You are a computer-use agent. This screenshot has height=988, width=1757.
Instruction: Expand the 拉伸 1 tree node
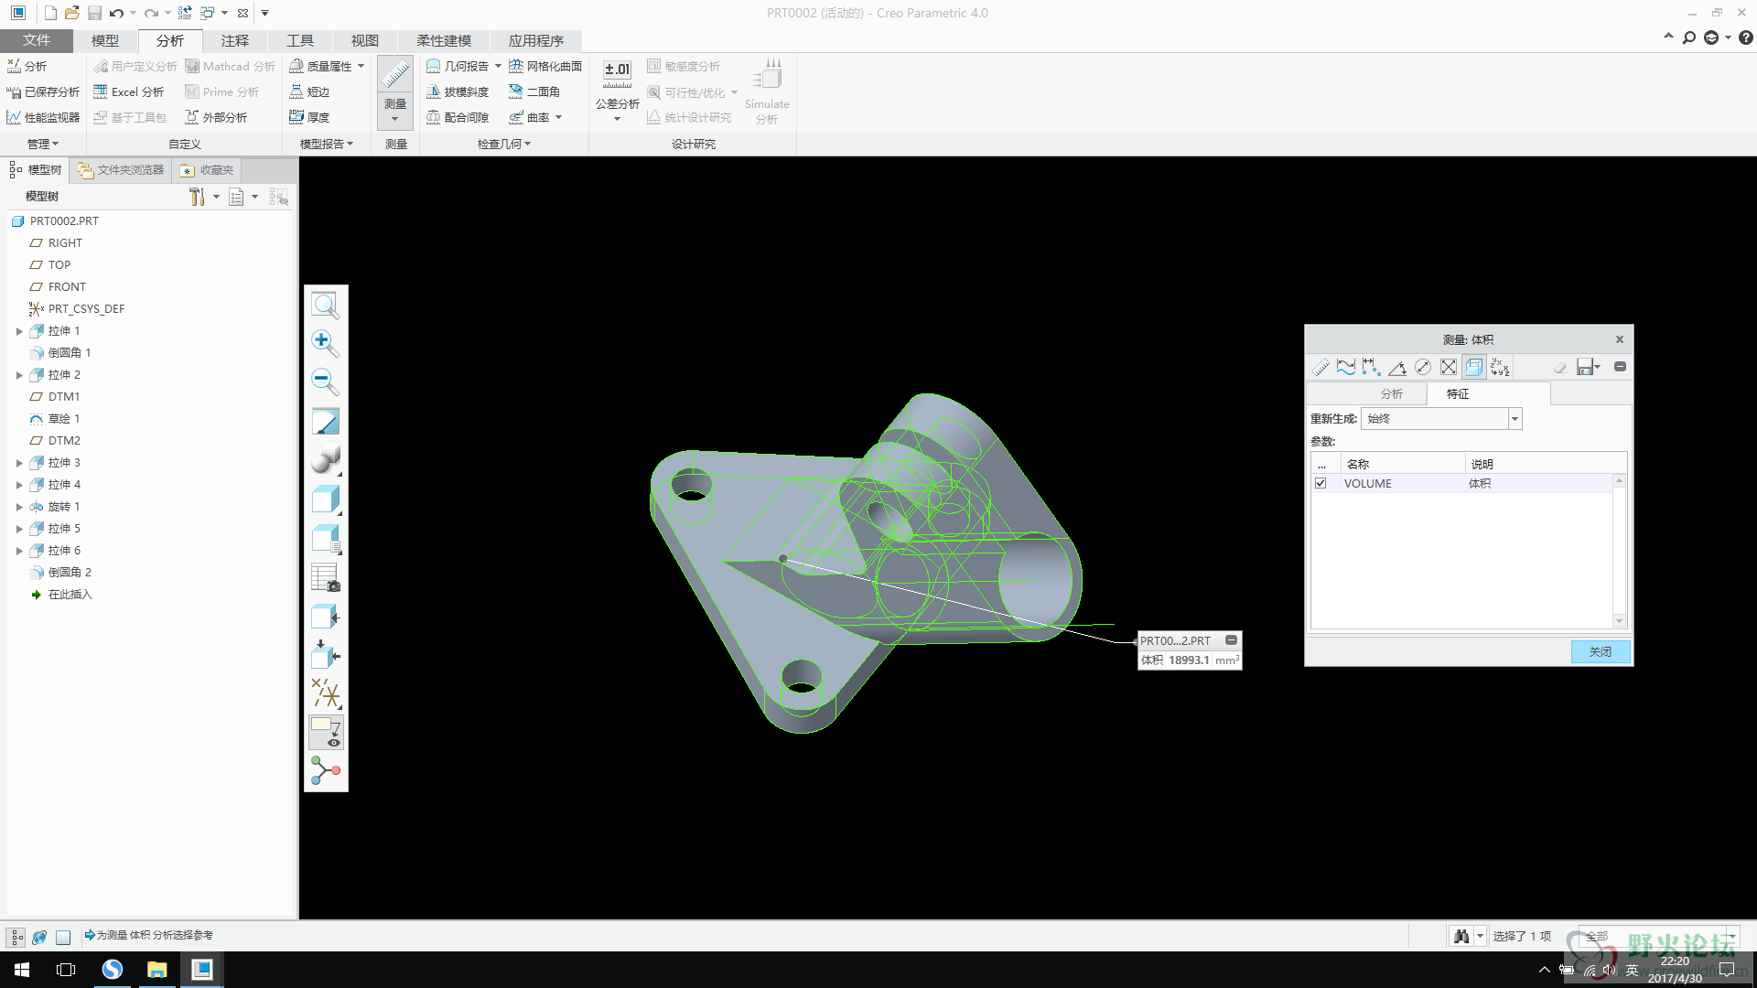pyautogui.click(x=19, y=331)
